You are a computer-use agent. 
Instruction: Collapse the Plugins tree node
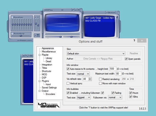coord(40,81)
